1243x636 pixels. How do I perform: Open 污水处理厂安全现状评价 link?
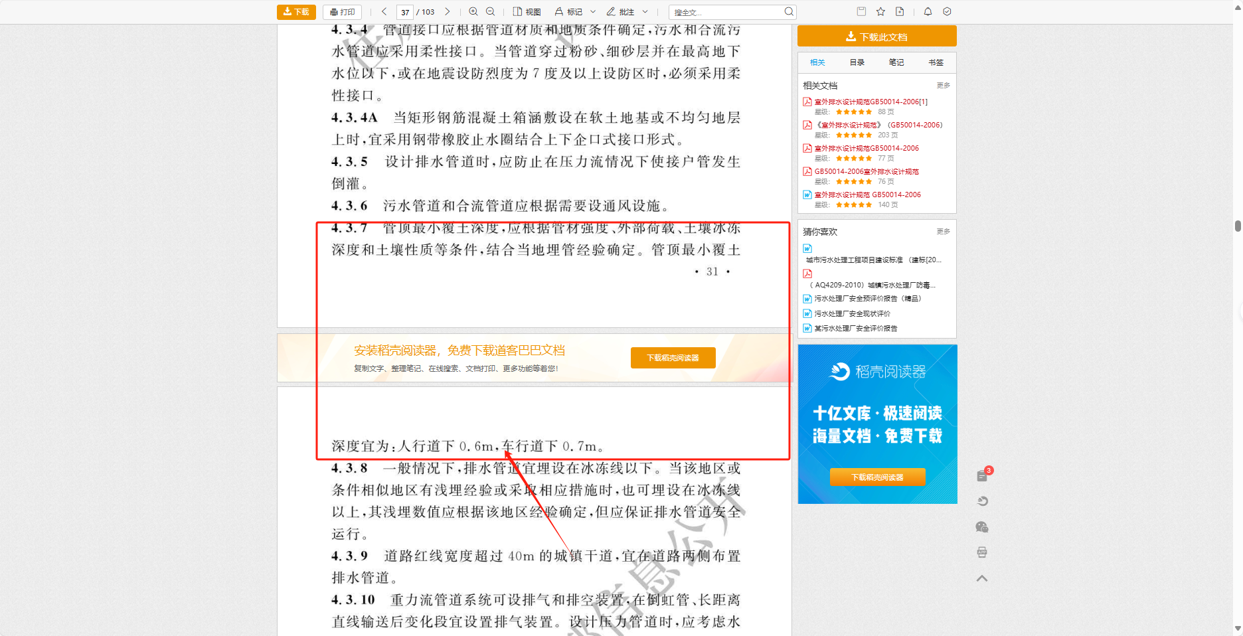point(853,313)
